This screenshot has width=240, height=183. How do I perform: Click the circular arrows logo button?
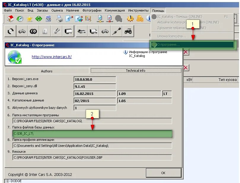tap(10, 31)
